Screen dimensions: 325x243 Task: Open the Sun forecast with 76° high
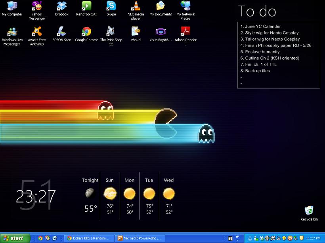pyautogui.click(x=110, y=196)
